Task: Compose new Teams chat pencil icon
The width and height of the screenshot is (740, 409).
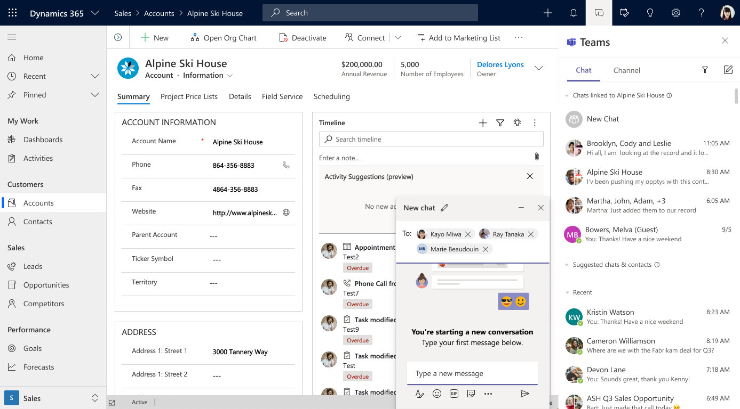Action: (728, 70)
